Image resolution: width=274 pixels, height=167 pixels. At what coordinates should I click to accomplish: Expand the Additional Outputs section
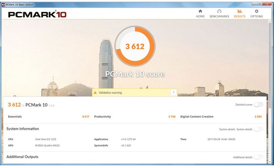tap(22, 157)
